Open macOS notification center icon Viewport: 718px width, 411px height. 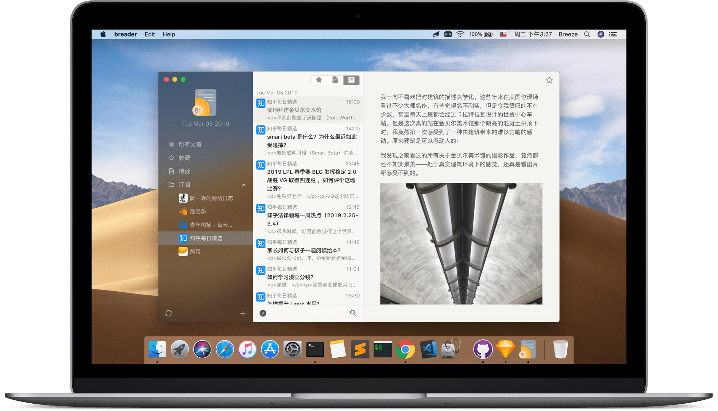(613, 34)
